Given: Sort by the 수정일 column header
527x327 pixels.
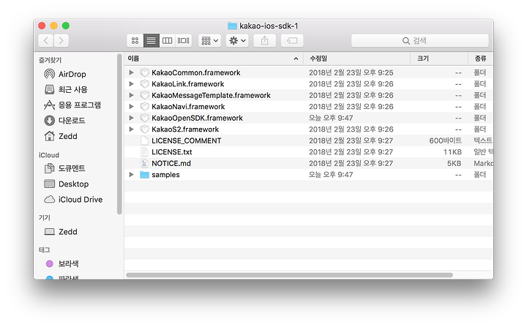Looking at the screenshot, I should (x=356, y=59).
